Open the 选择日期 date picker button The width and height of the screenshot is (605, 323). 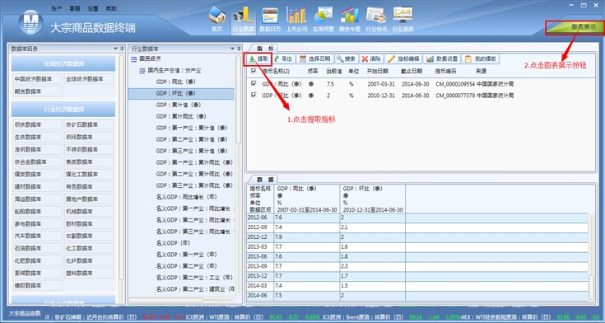click(314, 59)
